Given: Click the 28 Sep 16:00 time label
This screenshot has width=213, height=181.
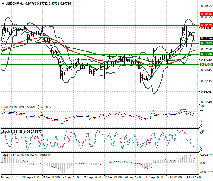Looking at the screenshot, I should 134,177.
